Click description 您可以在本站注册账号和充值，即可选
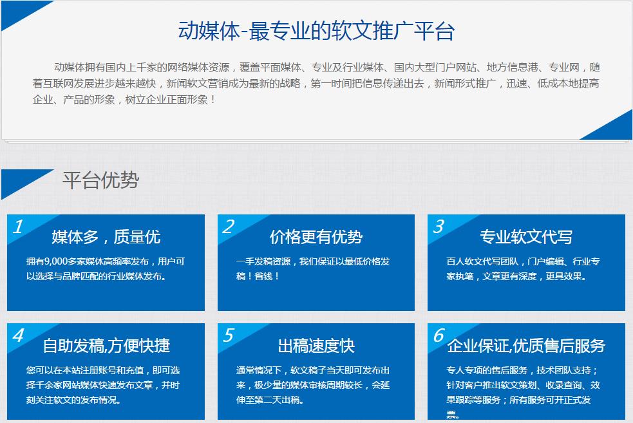This screenshot has width=633, height=423. click(103, 371)
